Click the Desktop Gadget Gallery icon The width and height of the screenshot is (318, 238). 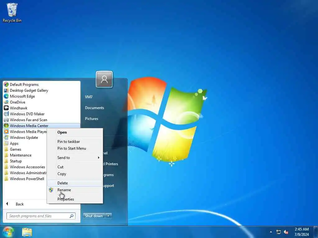click(6, 90)
